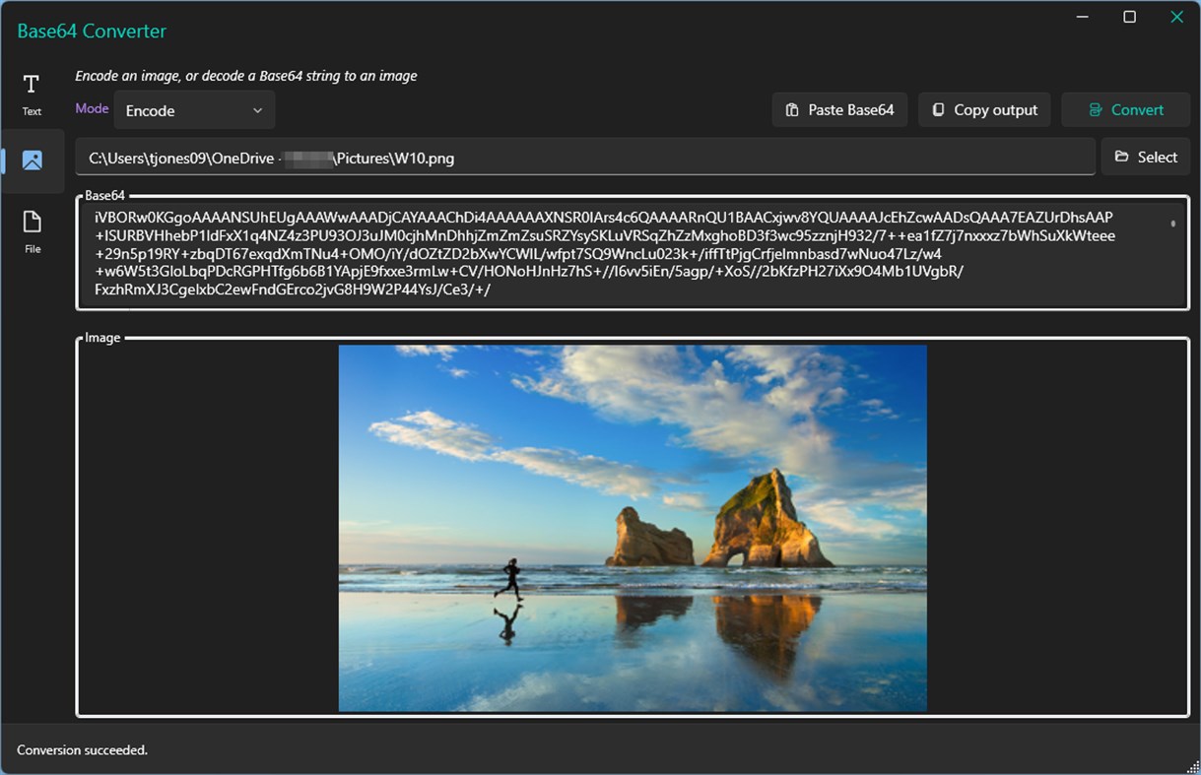The width and height of the screenshot is (1201, 775).
Task: Click the Image converter icon in the sidebar
Action: [32, 160]
